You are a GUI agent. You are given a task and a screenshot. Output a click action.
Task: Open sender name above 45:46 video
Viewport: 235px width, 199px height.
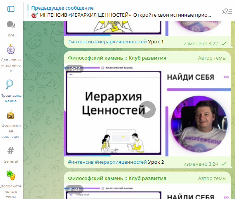(x=117, y=178)
